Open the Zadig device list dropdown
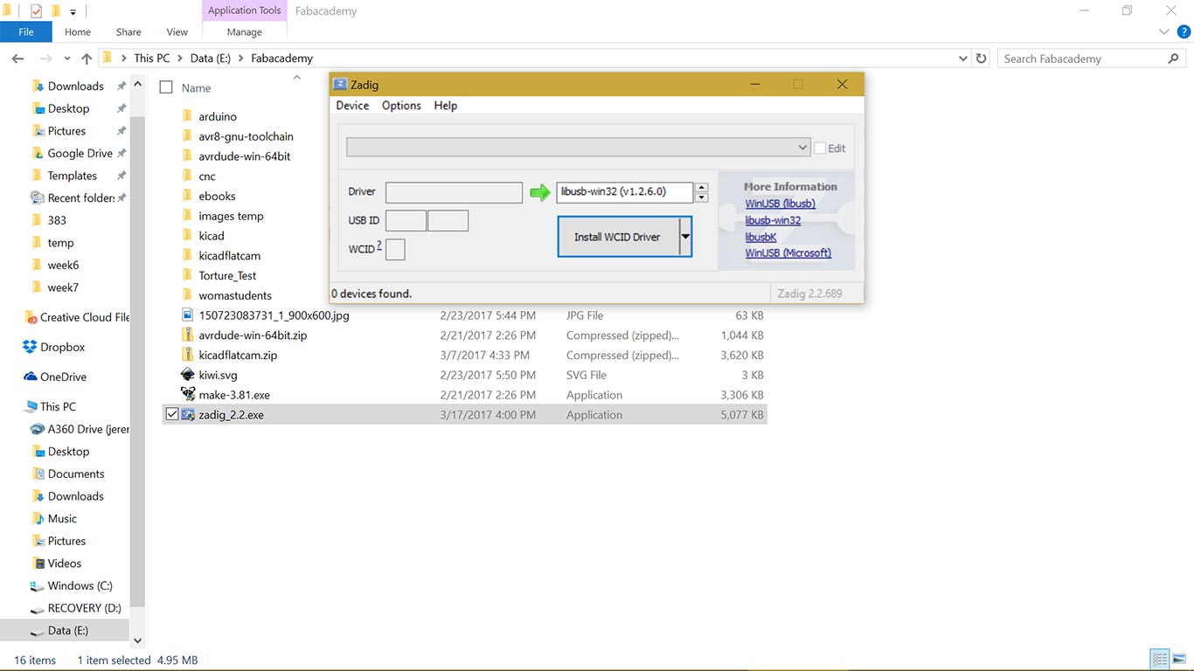Image resolution: width=1194 pixels, height=671 pixels. pos(802,148)
